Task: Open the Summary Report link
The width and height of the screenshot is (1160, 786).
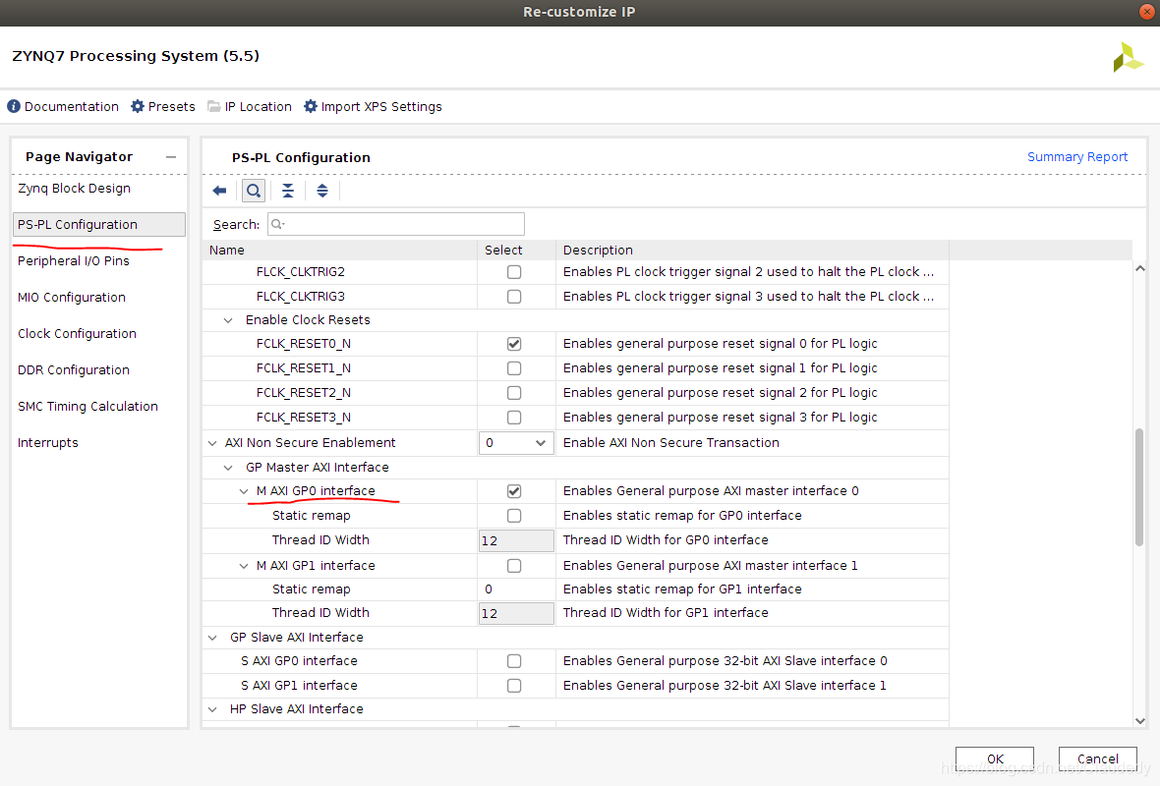Action: coord(1077,157)
